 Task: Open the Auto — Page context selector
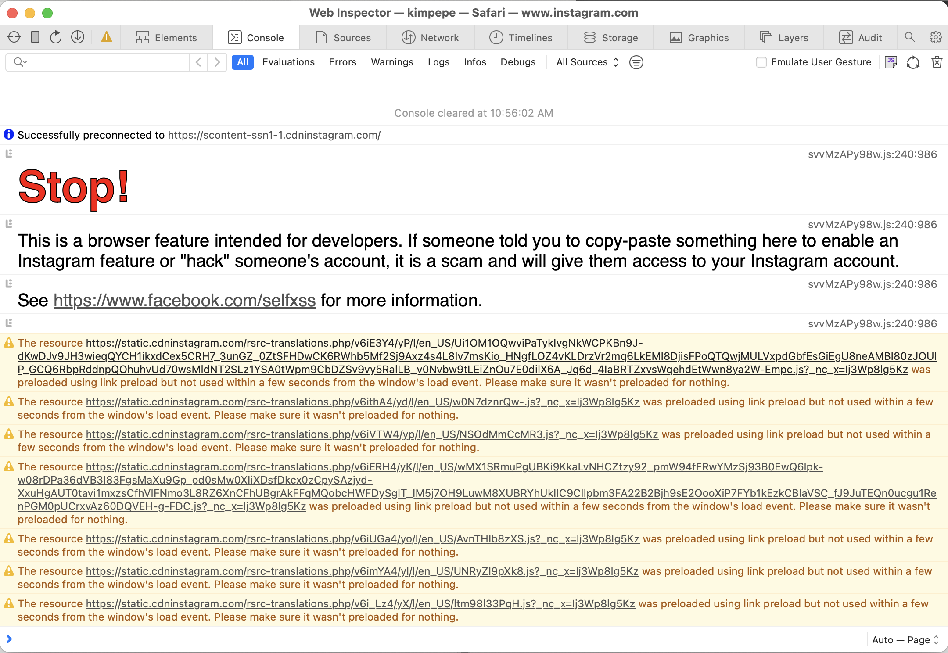point(905,640)
